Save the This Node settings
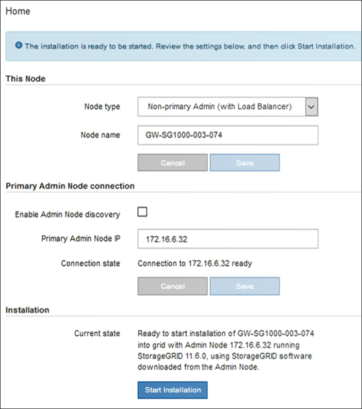 coord(245,163)
